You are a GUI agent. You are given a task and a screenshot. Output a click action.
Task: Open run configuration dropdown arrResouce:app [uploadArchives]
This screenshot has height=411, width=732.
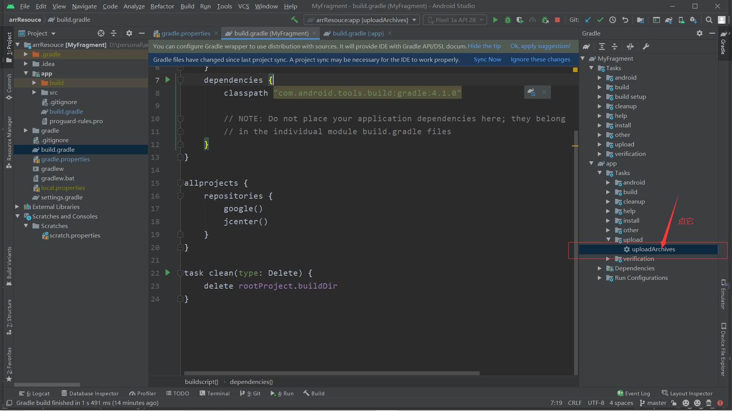(361, 20)
